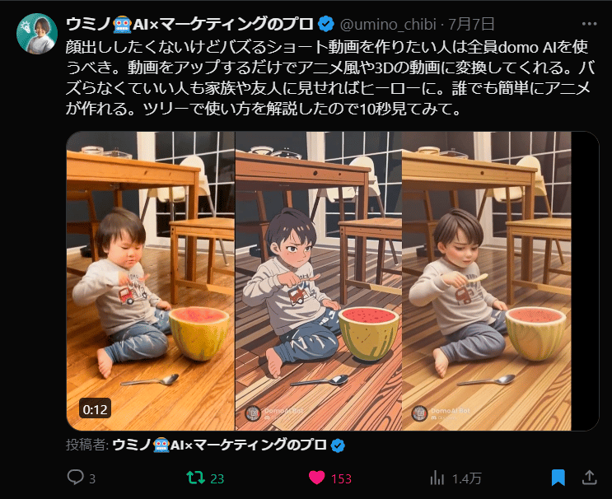Open the 投稿者 author name link under video
The image size is (612, 499).
(x=220, y=445)
